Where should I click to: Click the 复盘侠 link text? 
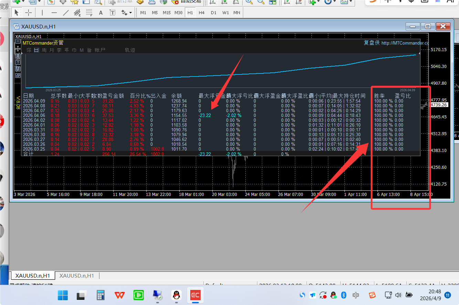point(372,43)
